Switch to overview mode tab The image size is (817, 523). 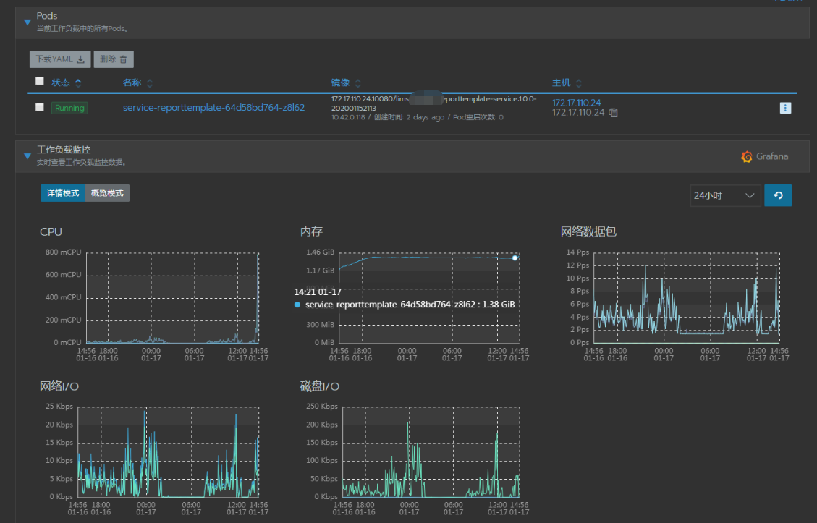(107, 193)
